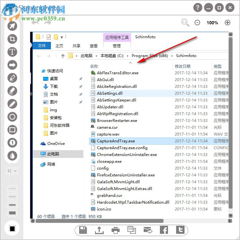240x240 pixels.
Task: Share the screenshot to Facebook
Action: click(164, 230)
